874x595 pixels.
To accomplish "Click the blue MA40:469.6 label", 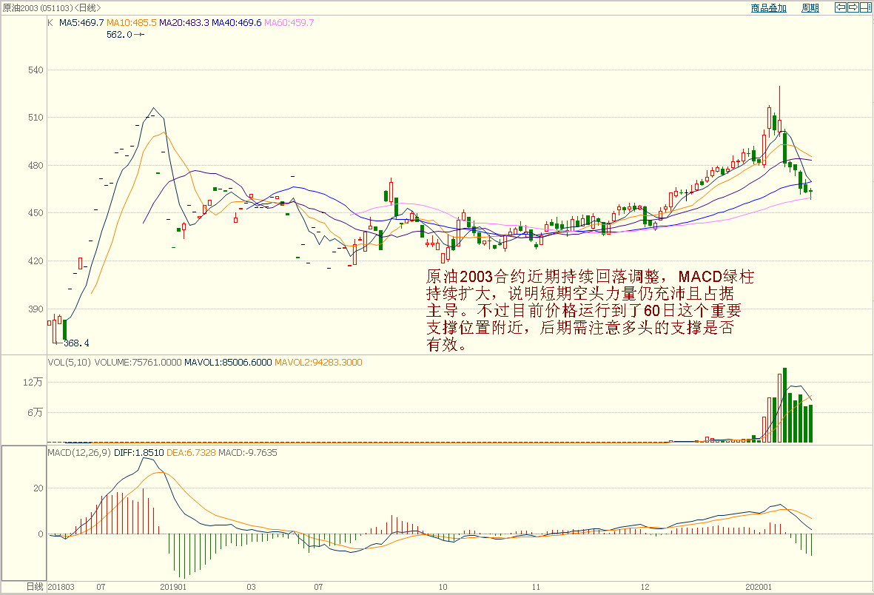I will [237, 23].
